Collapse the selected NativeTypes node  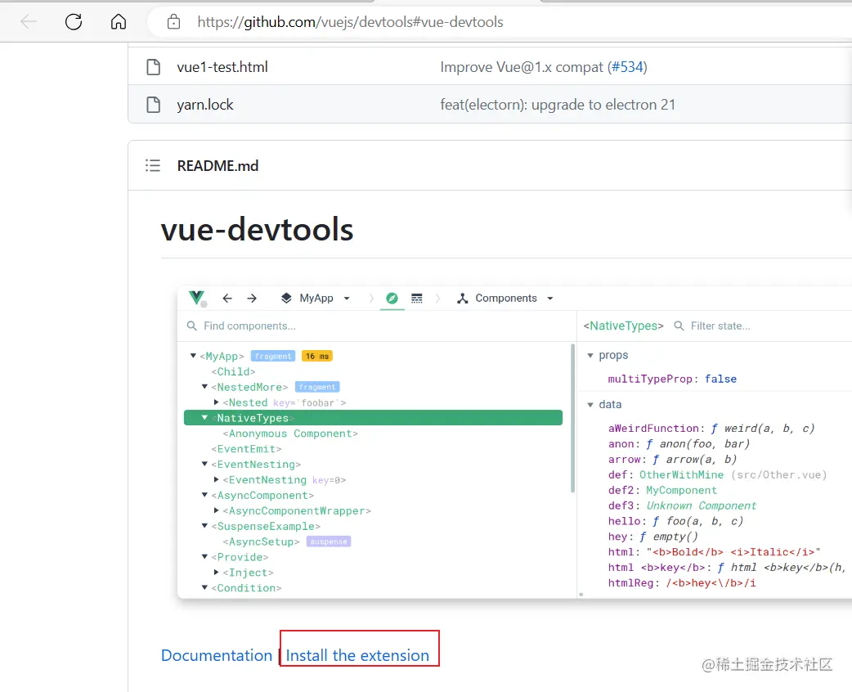coord(204,417)
